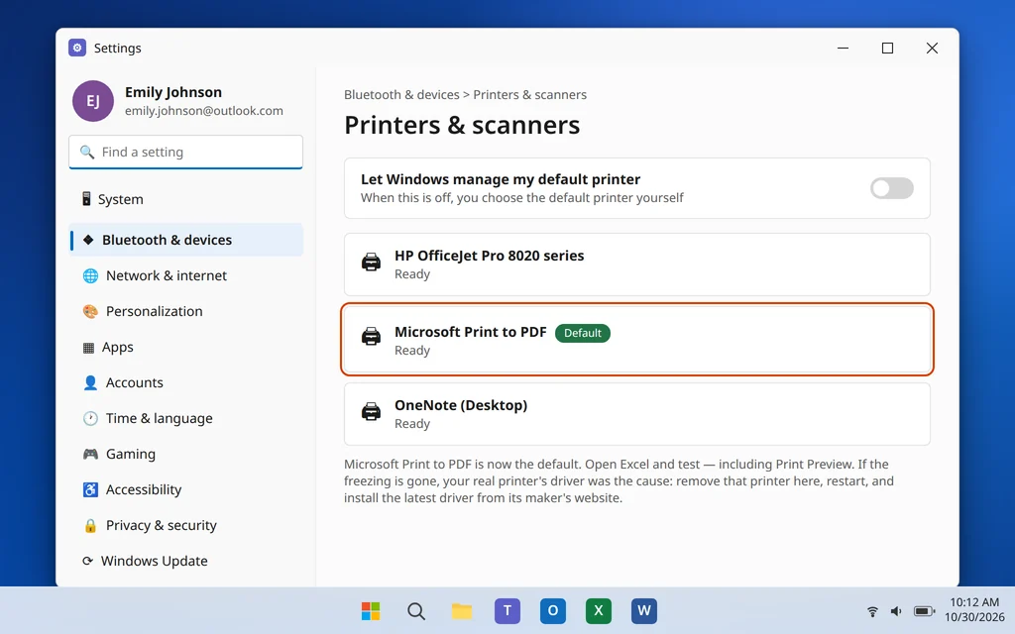Open Accounts settings
The image size is (1015, 634).
coord(185,382)
